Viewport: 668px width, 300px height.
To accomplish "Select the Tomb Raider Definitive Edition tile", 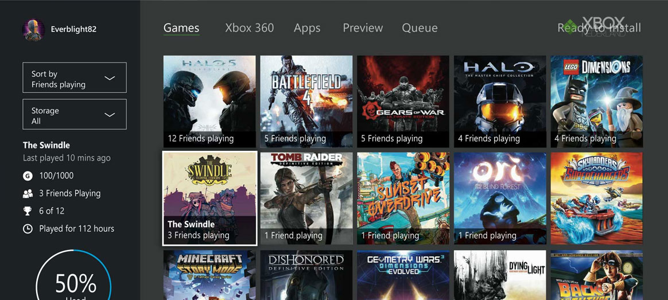I will pyautogui.click(x=306, y=198).
